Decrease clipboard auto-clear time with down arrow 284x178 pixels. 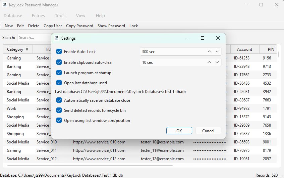click(217, 62)
